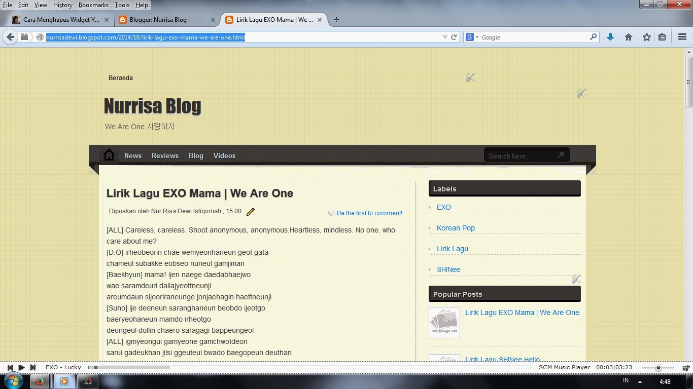Play the EXO - Lucky track
This screenshot has height=389, width=693.
pyautogui.click(x=21, y=367)
